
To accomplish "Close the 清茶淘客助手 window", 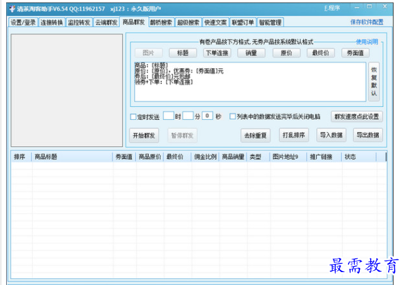I will 385,6.
